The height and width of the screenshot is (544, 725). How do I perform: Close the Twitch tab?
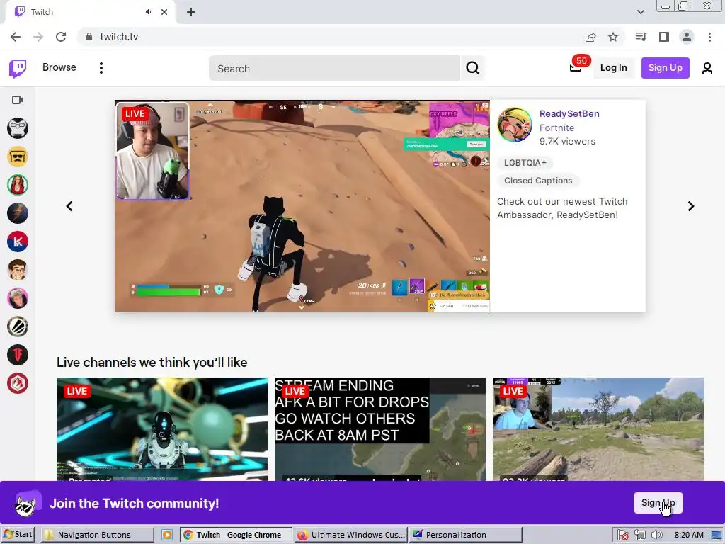pyautogui.click(x=164, y=12)
